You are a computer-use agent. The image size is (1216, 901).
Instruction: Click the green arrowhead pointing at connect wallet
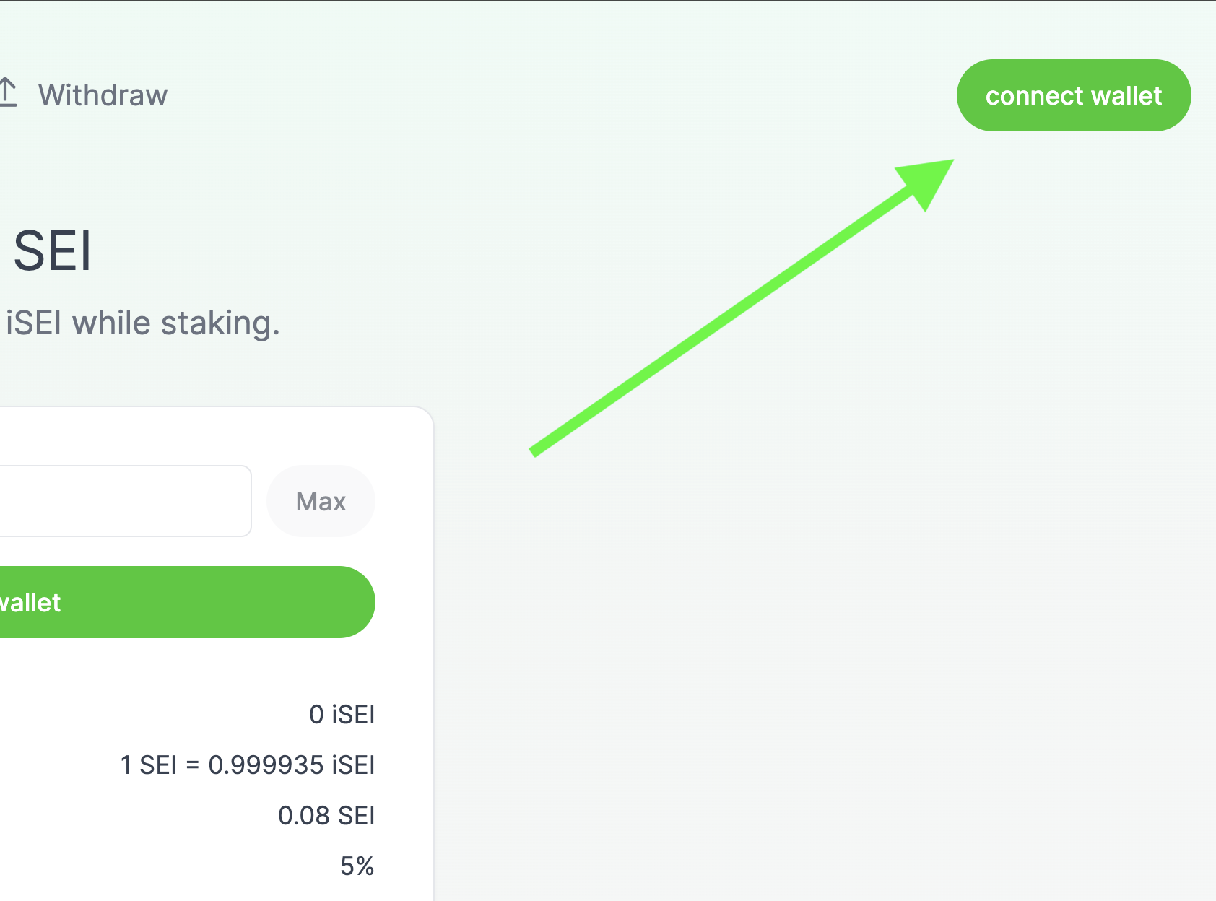927,180
